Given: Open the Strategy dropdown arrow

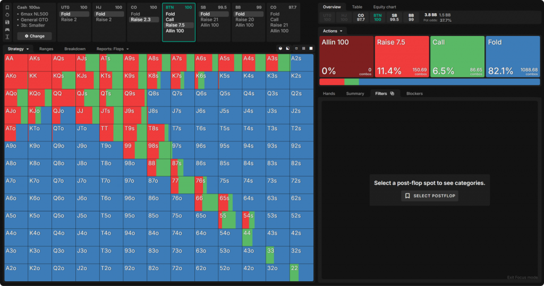Looking at the screenshot, I should point(27,49).
